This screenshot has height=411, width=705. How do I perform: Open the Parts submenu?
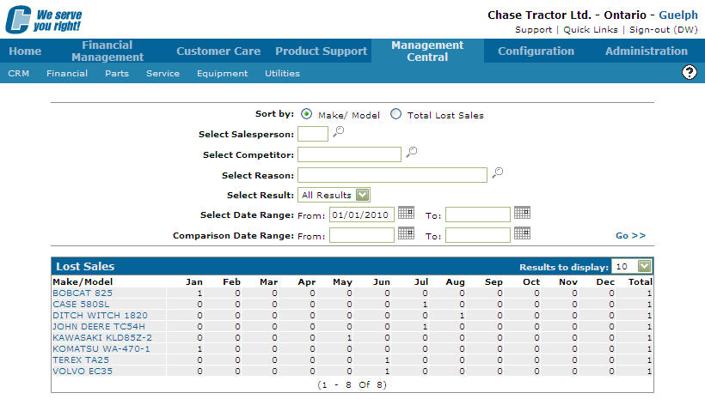(117, 73)
